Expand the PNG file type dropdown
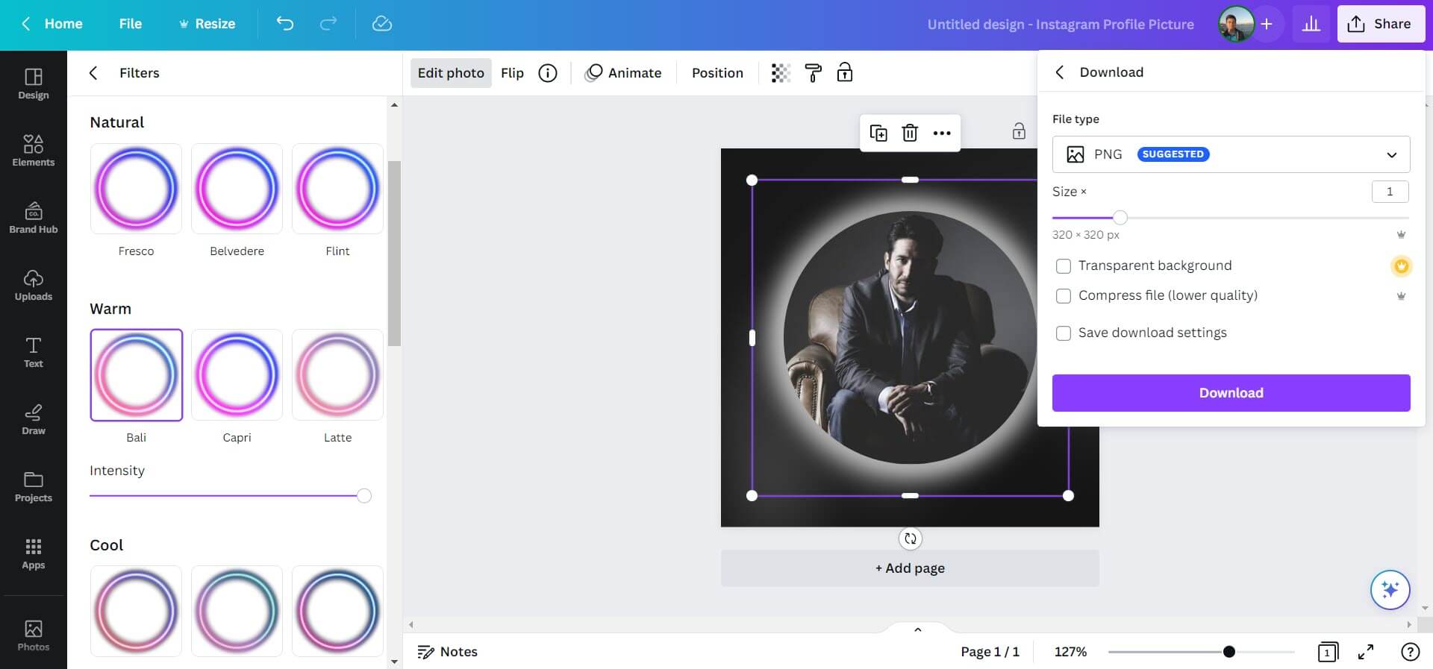This screenshot has height=669, width=1433. coord(1231,154)
